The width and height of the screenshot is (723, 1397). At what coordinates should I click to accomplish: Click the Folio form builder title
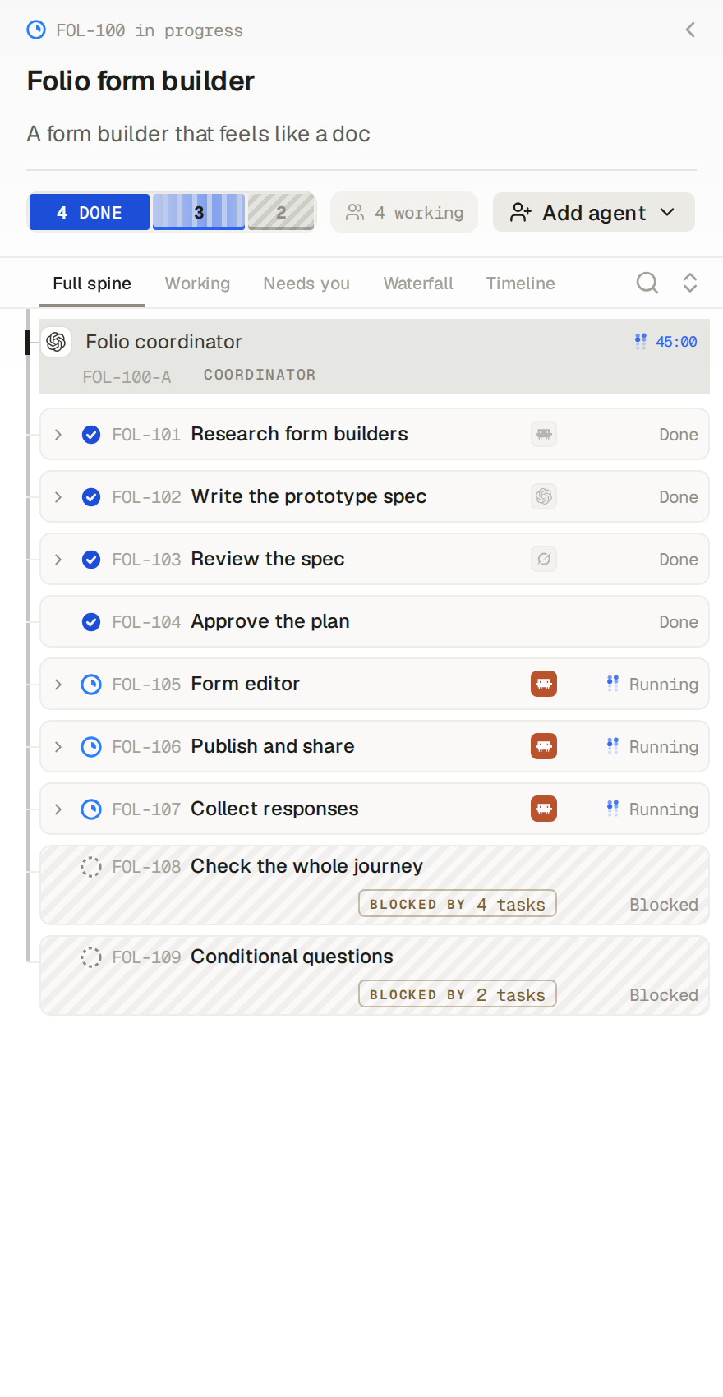click(140, 81)
